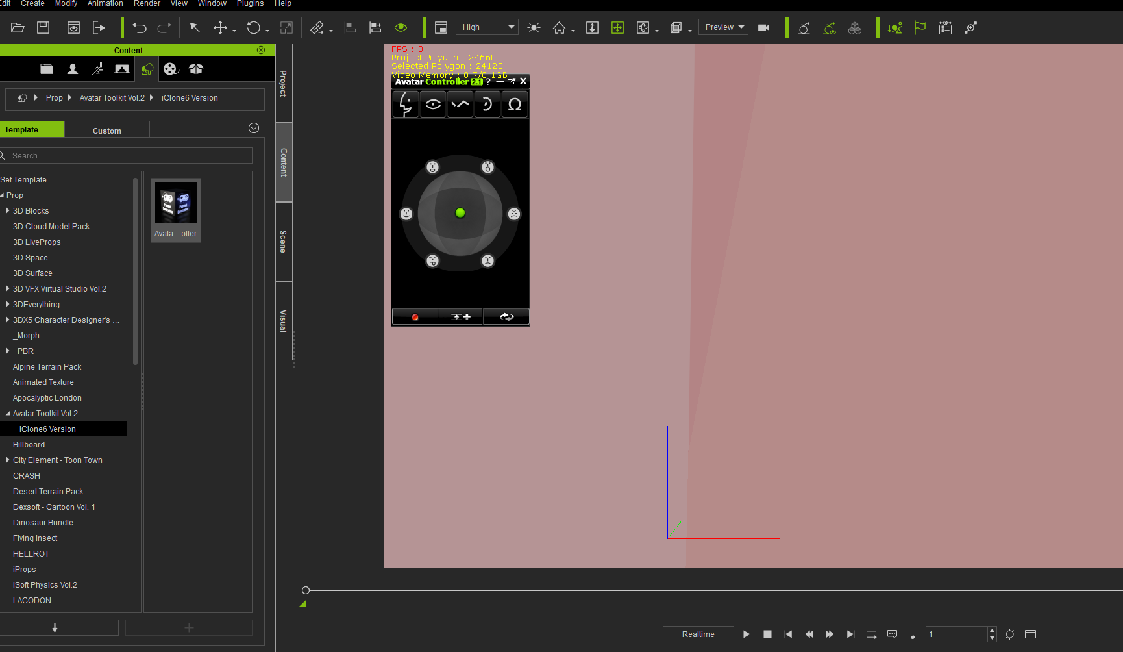The width and height of the screenshot is (1123, 652).
Task: Select the Actor category icon in Content panel
Action: (x=73, y=69)
